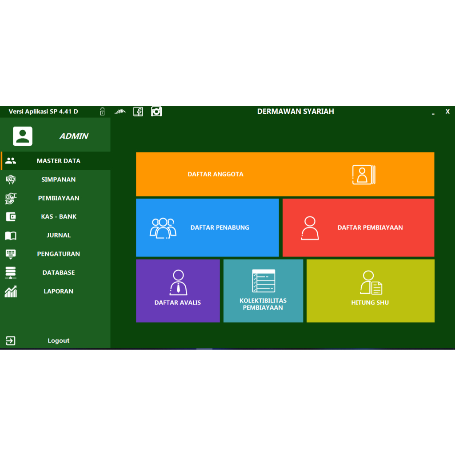Click the Kas - Bank wallet icon

11,217
